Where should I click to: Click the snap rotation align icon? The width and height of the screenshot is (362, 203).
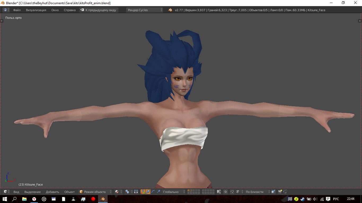pyautogui.click(x=273, y=192)
